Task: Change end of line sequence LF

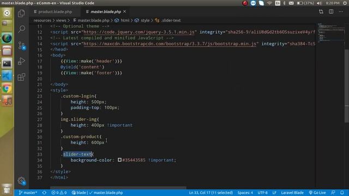Action: 274,193
